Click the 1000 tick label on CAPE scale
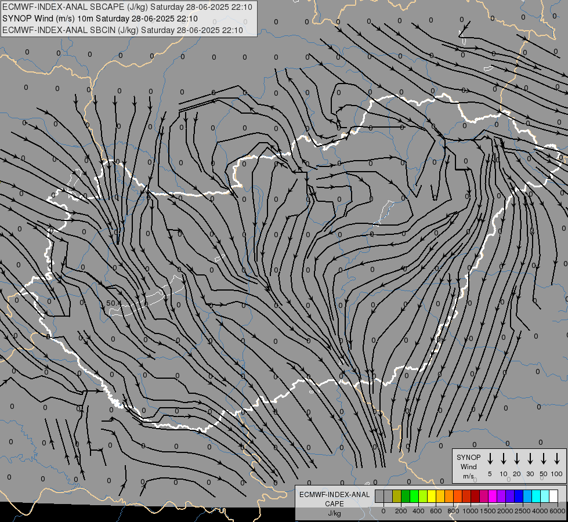The width and height of the screenshot is (568, 522). tap(471, 511)
